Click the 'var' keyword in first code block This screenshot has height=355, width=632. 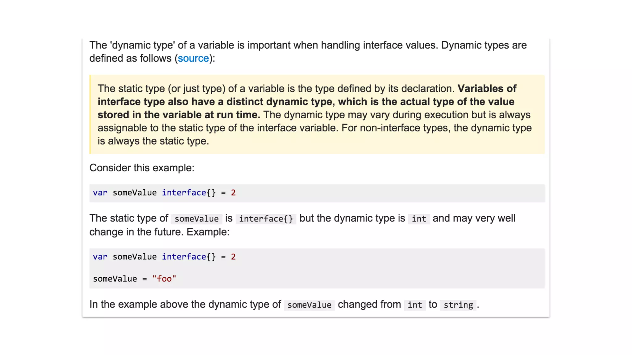click(x=100, y=193)
